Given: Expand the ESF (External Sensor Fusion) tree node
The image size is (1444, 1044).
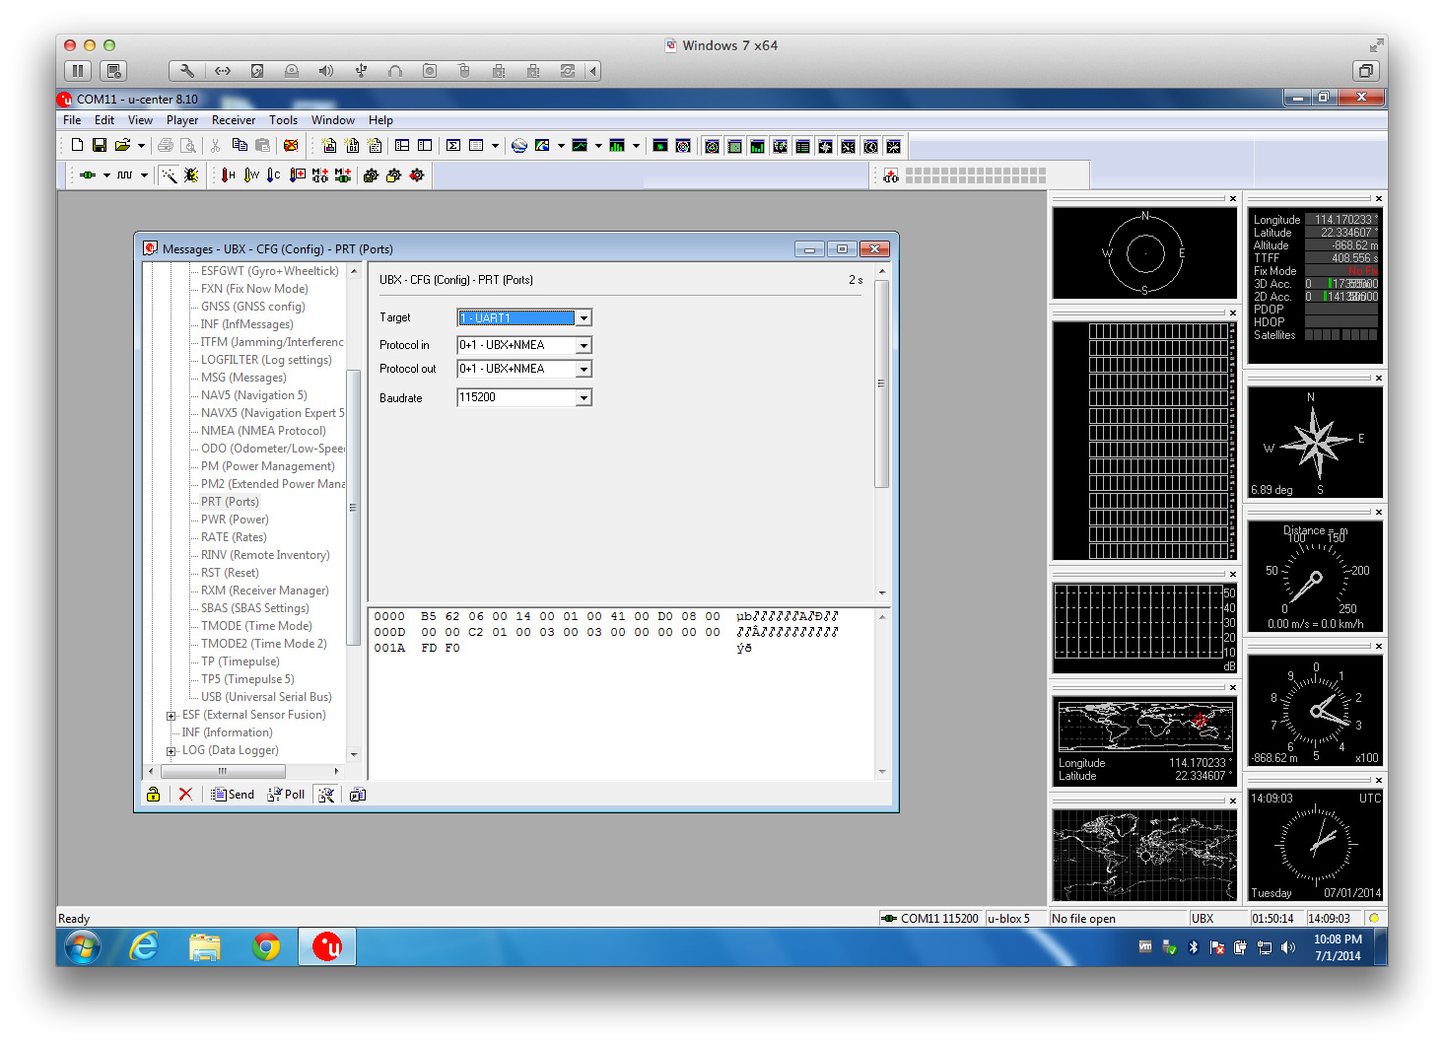Looking at the screenshot, I should [x=172, y=716].
